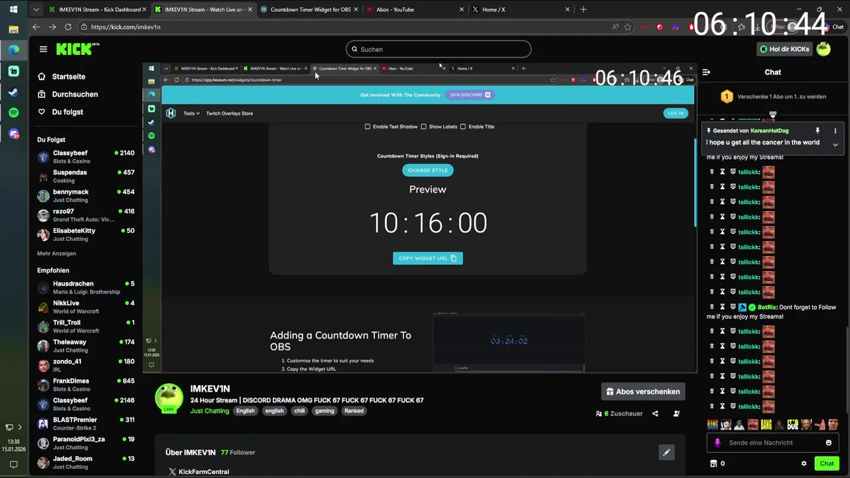
Task: Expand the pinned message chevron
Action: (x=835, y=144)
